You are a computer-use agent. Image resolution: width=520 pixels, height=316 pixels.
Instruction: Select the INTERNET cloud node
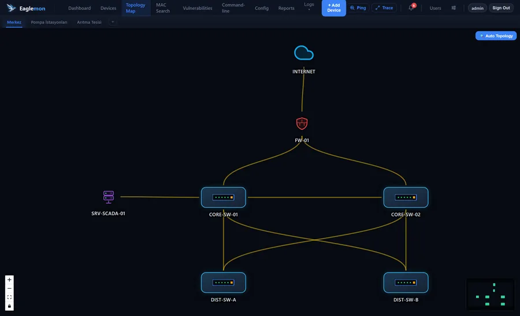click(304, 53)
